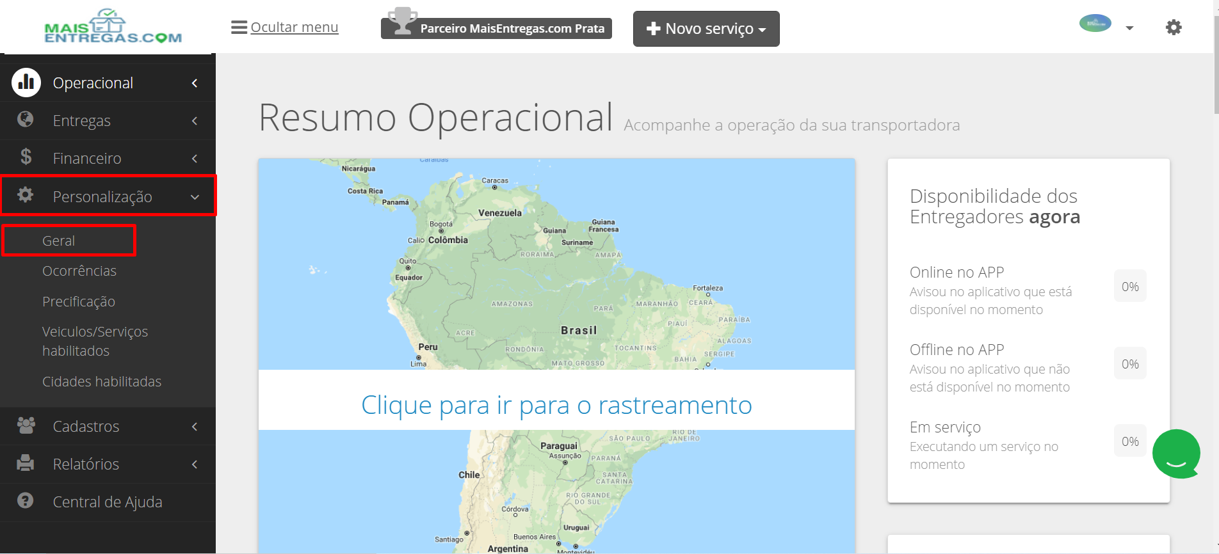
Task: Select Geral in Personalização submenu
Action: point(59,241)
